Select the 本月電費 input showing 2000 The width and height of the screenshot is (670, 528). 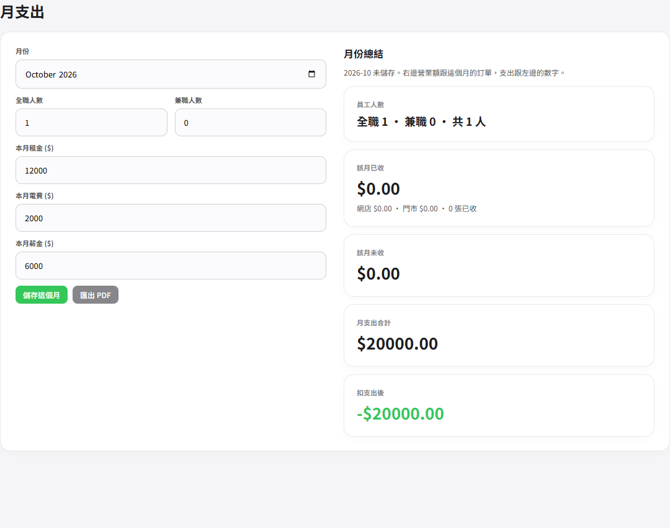coord(171,218)
